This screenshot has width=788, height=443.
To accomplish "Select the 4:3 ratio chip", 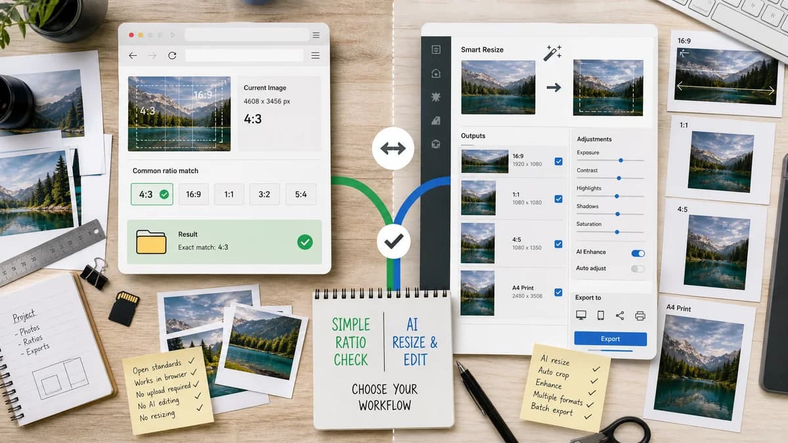I will (152, 194).
